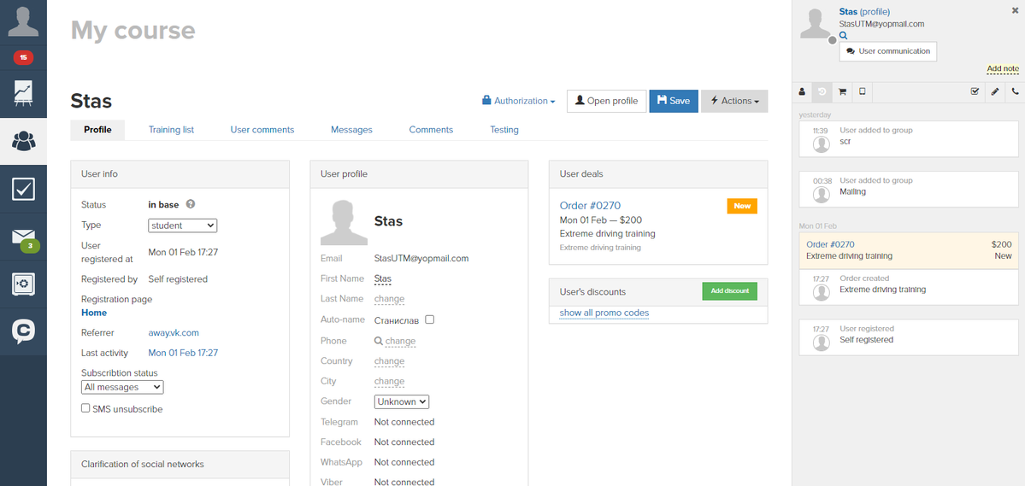1025x486 pixels.
Task: Click the user avatar in side panel header
Action: point(816,24)
